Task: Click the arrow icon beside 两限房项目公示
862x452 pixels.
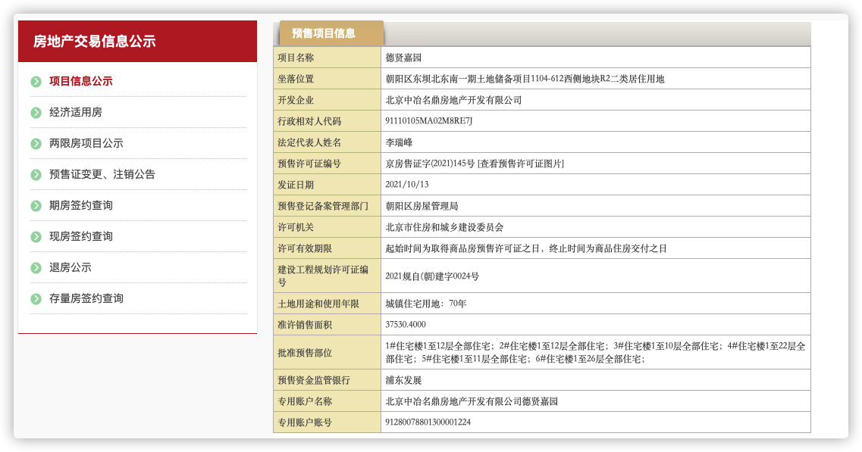Action: point(36,144)
